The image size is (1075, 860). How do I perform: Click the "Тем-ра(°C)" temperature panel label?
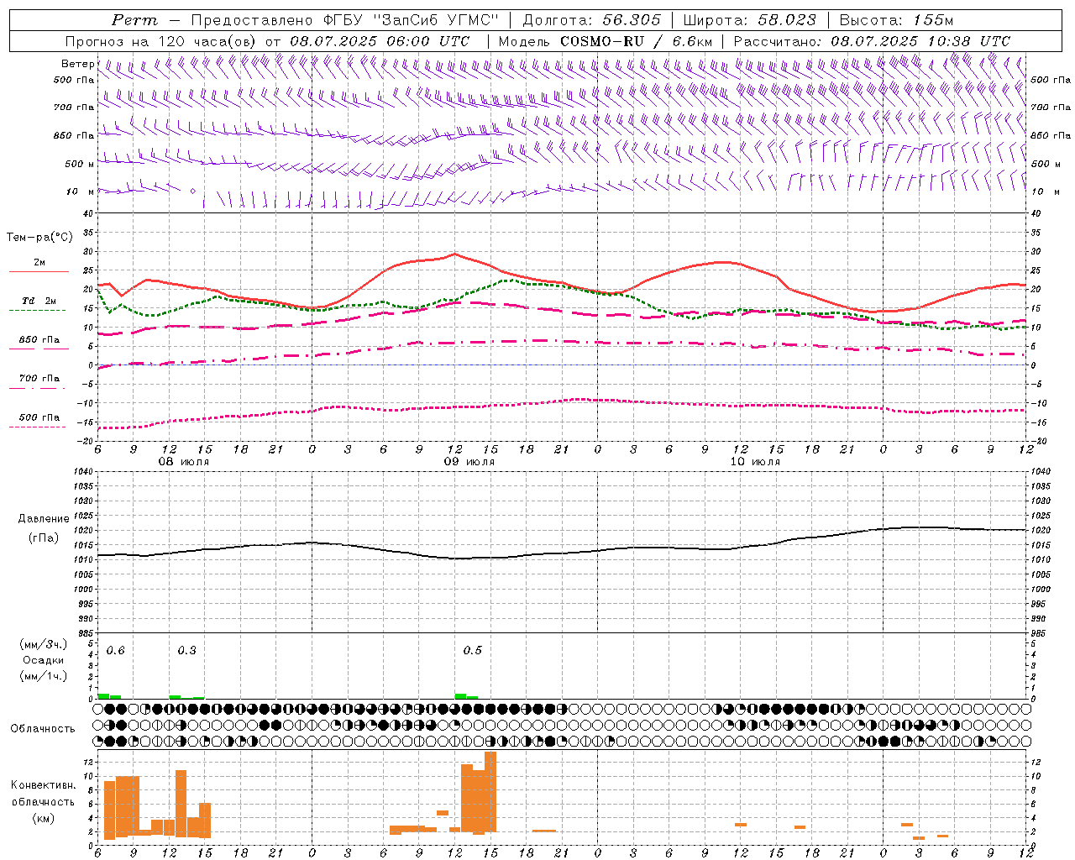coord(39,238)
